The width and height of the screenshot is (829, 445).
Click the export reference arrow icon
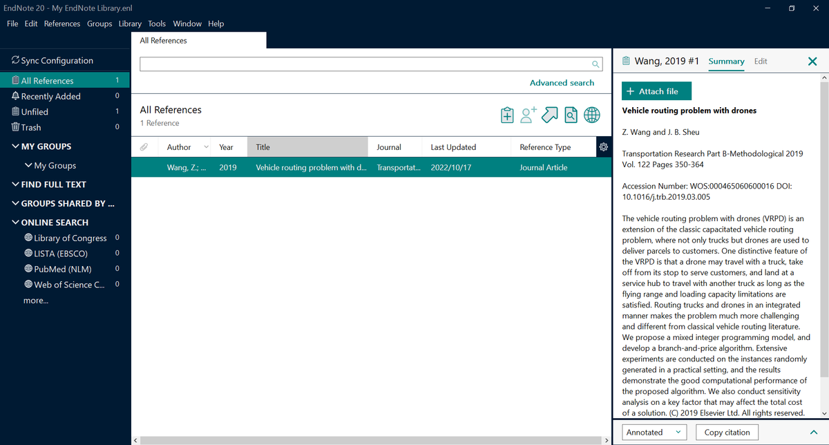pyautogui.click(x=550, y=115)
